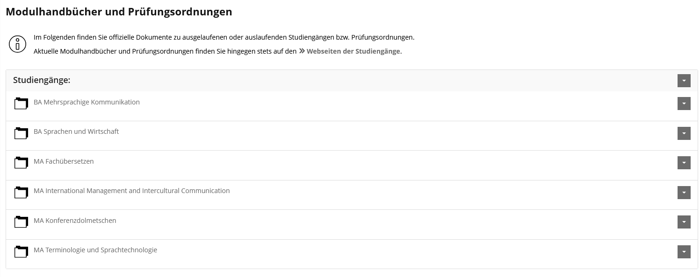Expand the BA Mehrsprachige Kommunikation dropdown arrow
The height and width of the screenshot is (277, 700).
[x=684, y=104]
